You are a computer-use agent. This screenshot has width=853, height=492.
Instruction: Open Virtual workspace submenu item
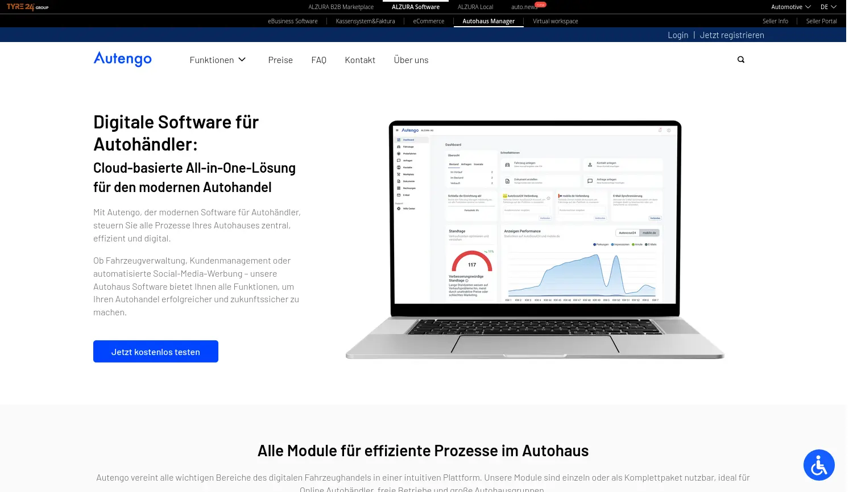coord(555,21)
